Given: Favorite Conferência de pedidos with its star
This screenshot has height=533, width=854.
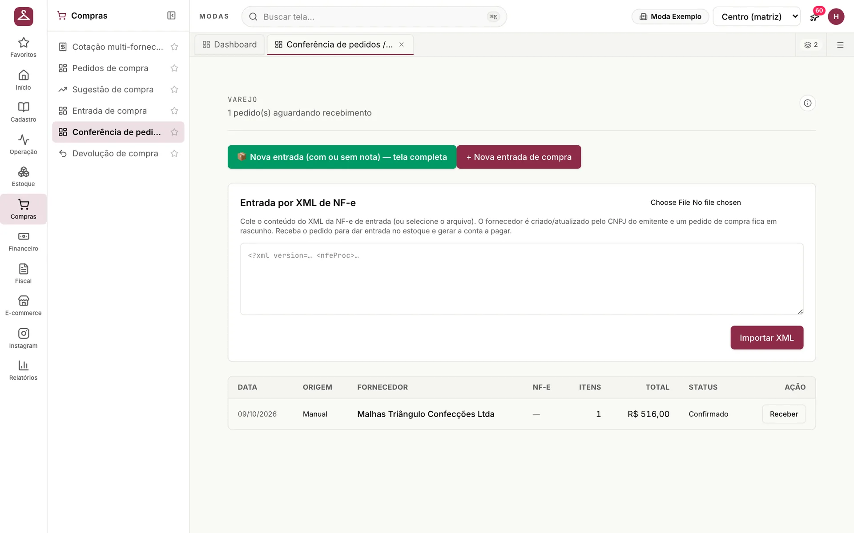Looking at the screenshot, I should tap(174, 132).
